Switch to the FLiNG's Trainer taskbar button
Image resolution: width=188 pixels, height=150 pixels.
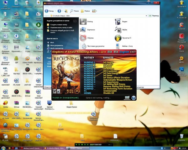78,148
